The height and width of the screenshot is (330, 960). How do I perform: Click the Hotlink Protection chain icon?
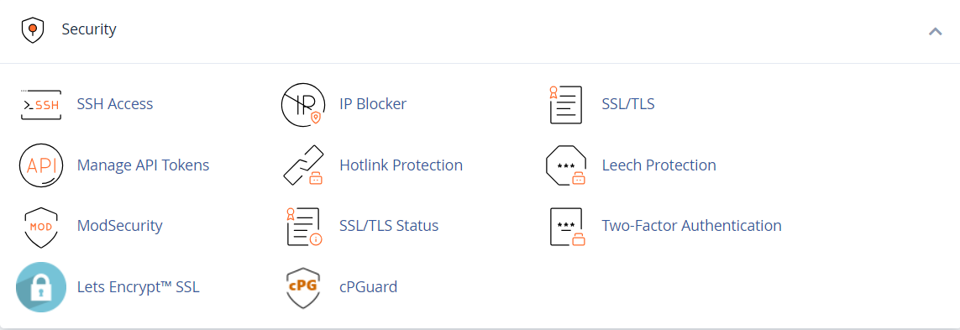tap(303, 165)
